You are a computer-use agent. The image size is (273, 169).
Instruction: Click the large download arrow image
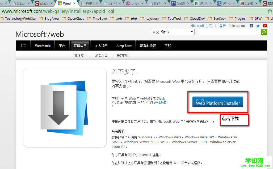64,108
